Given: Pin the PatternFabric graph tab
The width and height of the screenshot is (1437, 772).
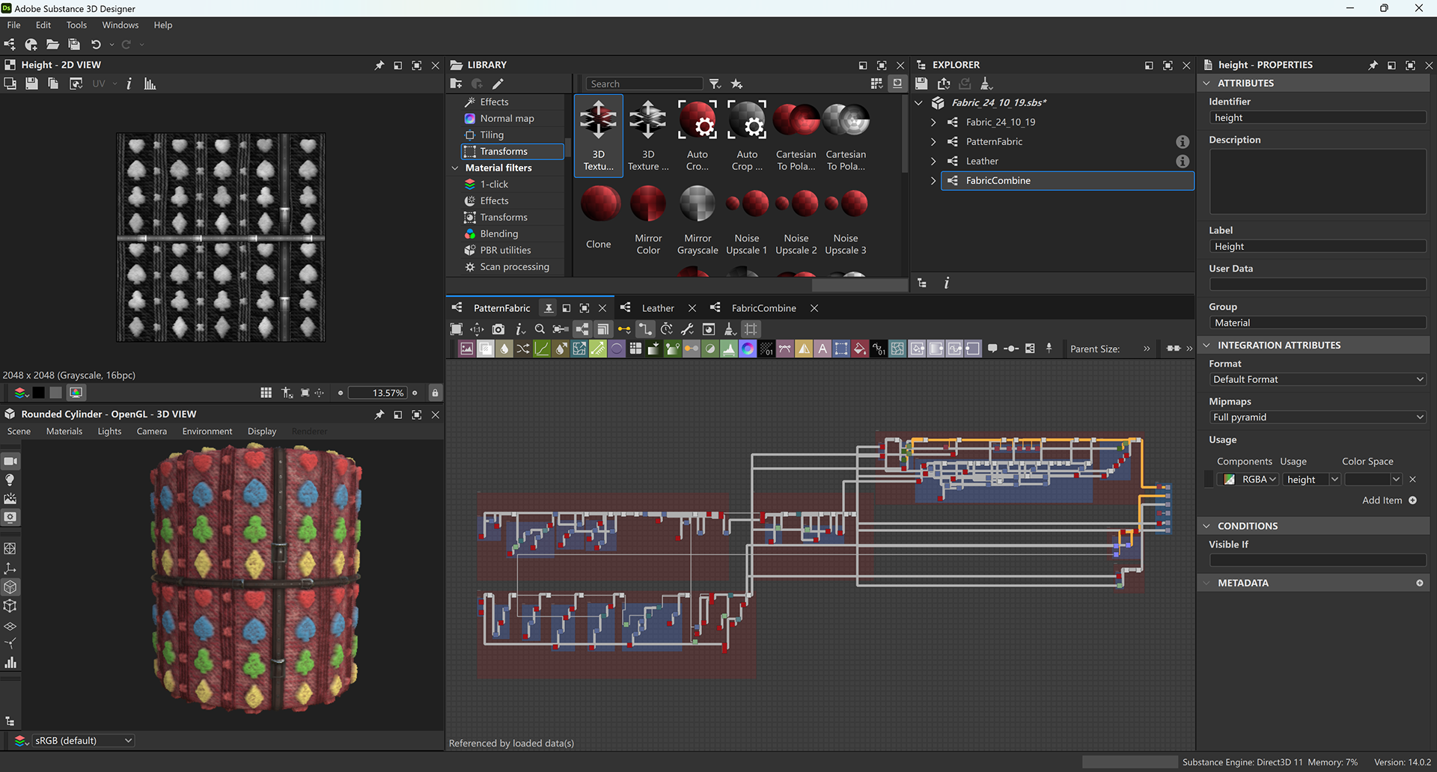Looking at the screenshot, I should click(x=549, y=308).
